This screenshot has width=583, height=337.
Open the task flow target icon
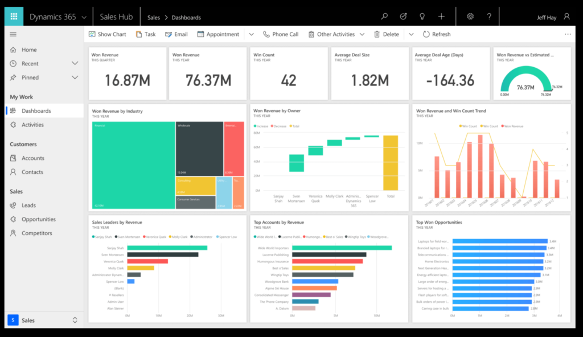pos(403,17)
